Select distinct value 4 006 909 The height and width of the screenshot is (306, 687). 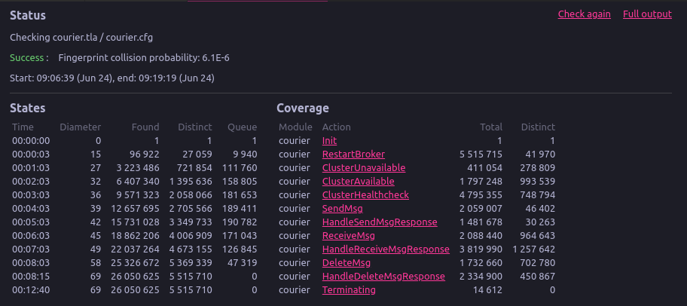pyautogui.click(x=191, y=236)
